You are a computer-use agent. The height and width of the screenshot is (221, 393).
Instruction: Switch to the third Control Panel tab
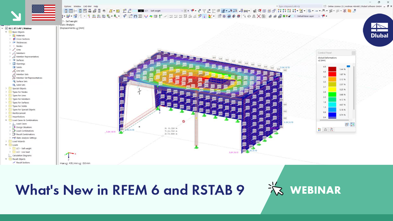(331, 130)
